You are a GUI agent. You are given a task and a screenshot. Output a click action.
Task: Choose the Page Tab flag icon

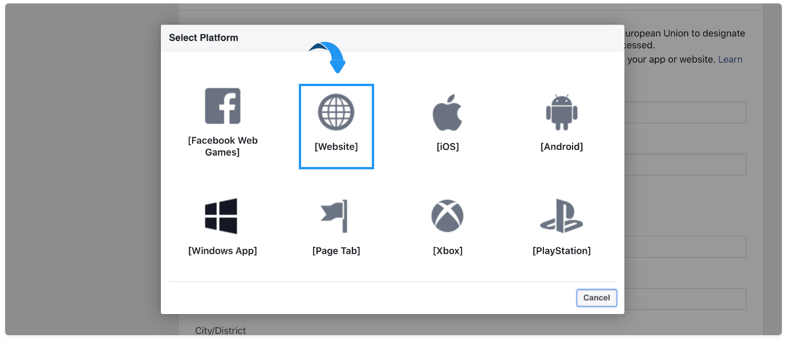[x=335, y=216]
